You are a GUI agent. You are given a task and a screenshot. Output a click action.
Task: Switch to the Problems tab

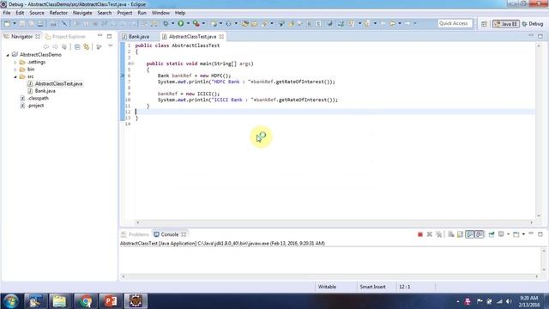[x=136, y=234]
